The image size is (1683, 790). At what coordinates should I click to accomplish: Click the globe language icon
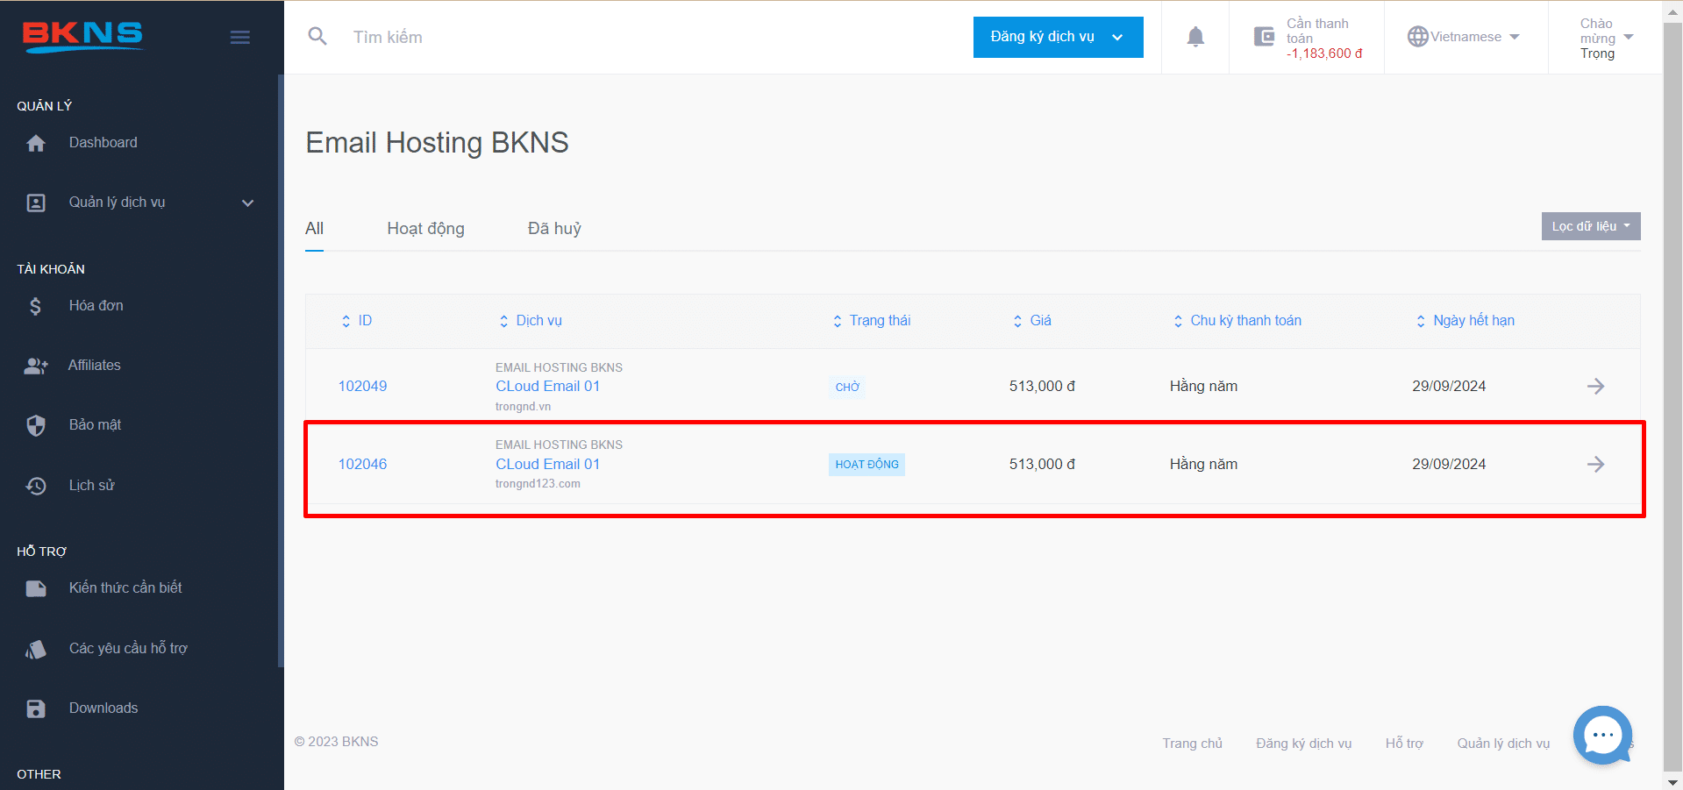[1418, 37]
